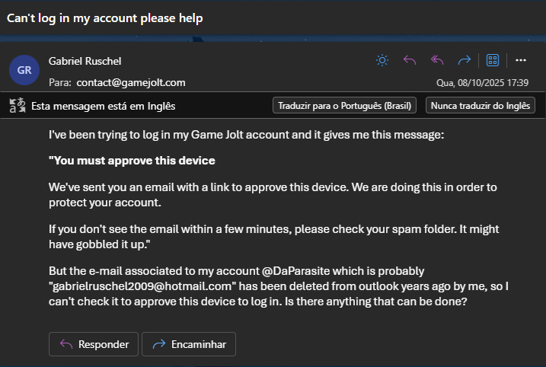Screen dimensions: 546x367
Task: Select Nunca traduzir do Inglês
Action: [480, 106]
